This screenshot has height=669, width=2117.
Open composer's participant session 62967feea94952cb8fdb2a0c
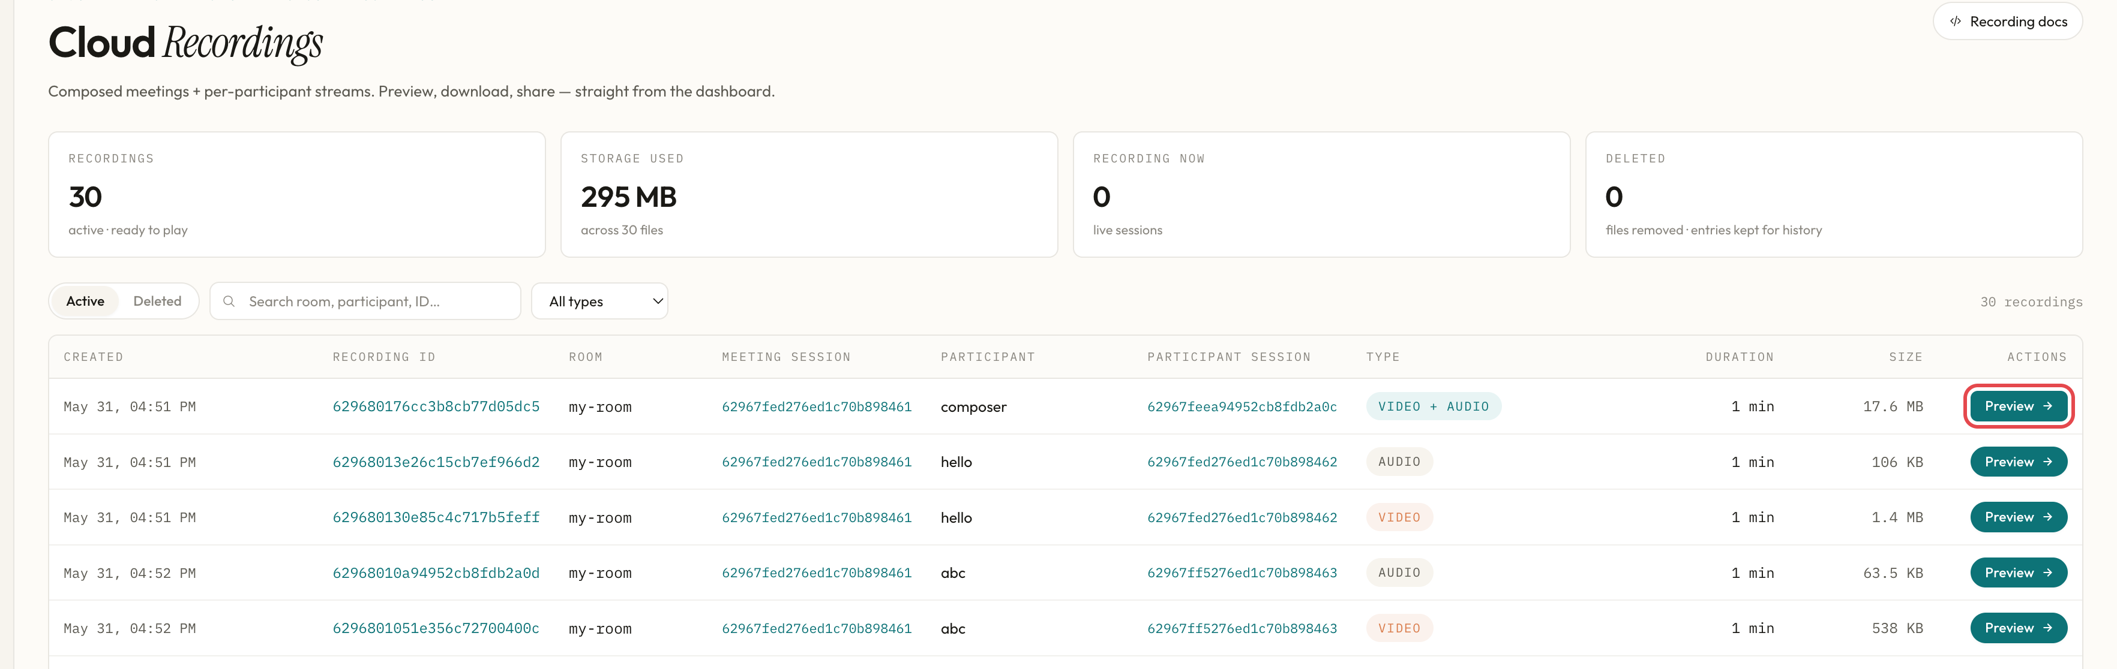[1242, 406]
